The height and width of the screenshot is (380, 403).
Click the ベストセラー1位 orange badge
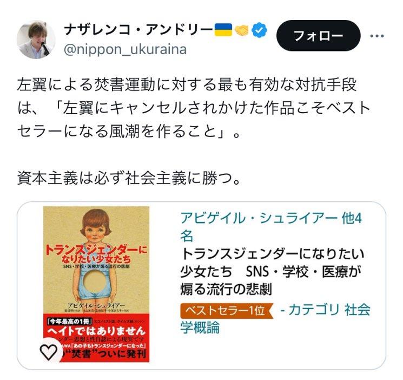pyautogui.click(x=227, y=311)
